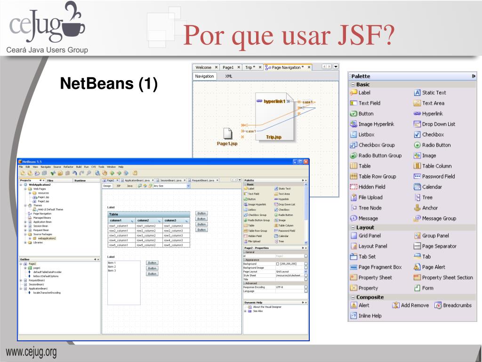The image size is (482, 362).
Task: Open the Any Size dropdown in designer toolbar
Action: click(x=188, y=186)
